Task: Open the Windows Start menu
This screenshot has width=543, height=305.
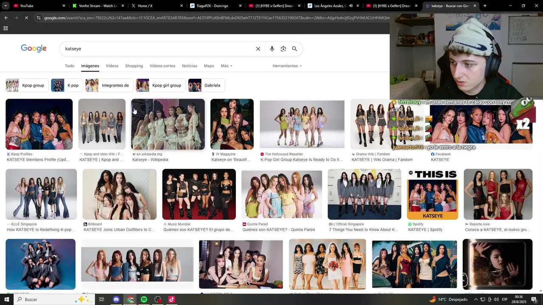Action: 7,299
